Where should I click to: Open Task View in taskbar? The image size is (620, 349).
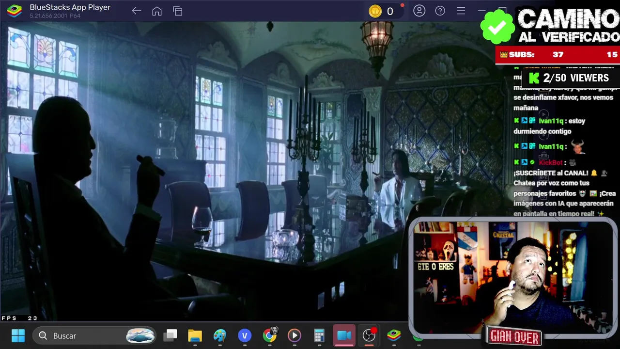tap(170, 335)
